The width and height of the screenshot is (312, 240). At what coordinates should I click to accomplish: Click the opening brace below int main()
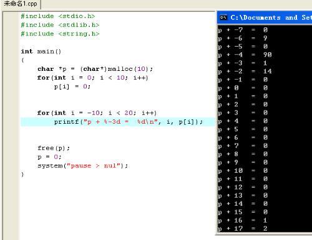22,60
